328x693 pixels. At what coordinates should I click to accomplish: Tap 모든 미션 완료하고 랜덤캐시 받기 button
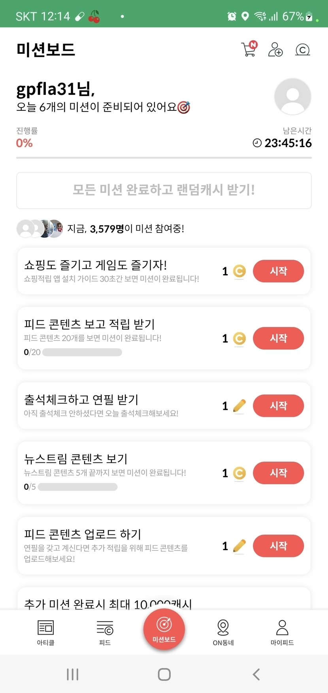point(164,190)
